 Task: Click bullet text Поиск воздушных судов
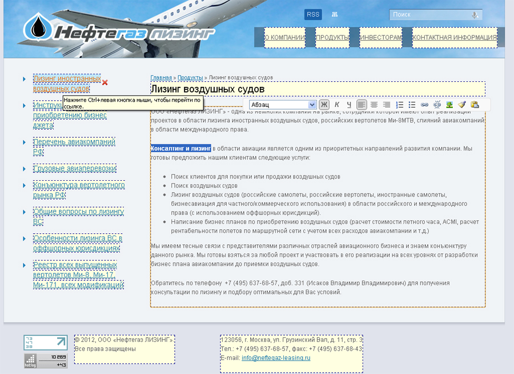[204, 185]
